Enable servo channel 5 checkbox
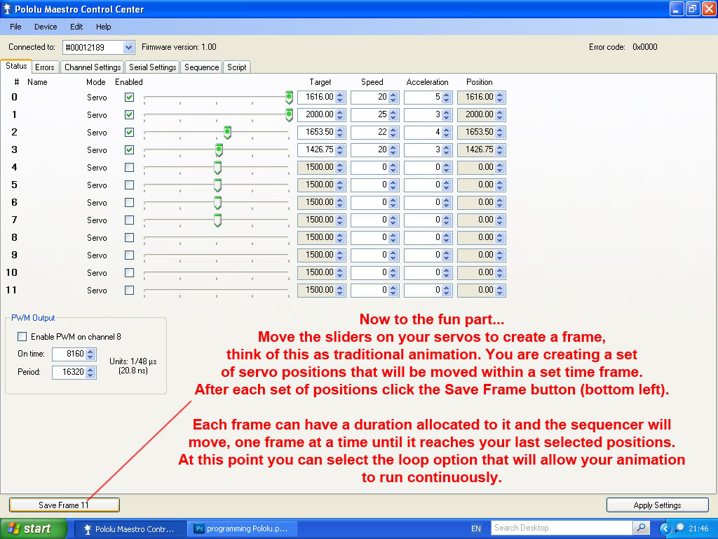 pos(130,185)
